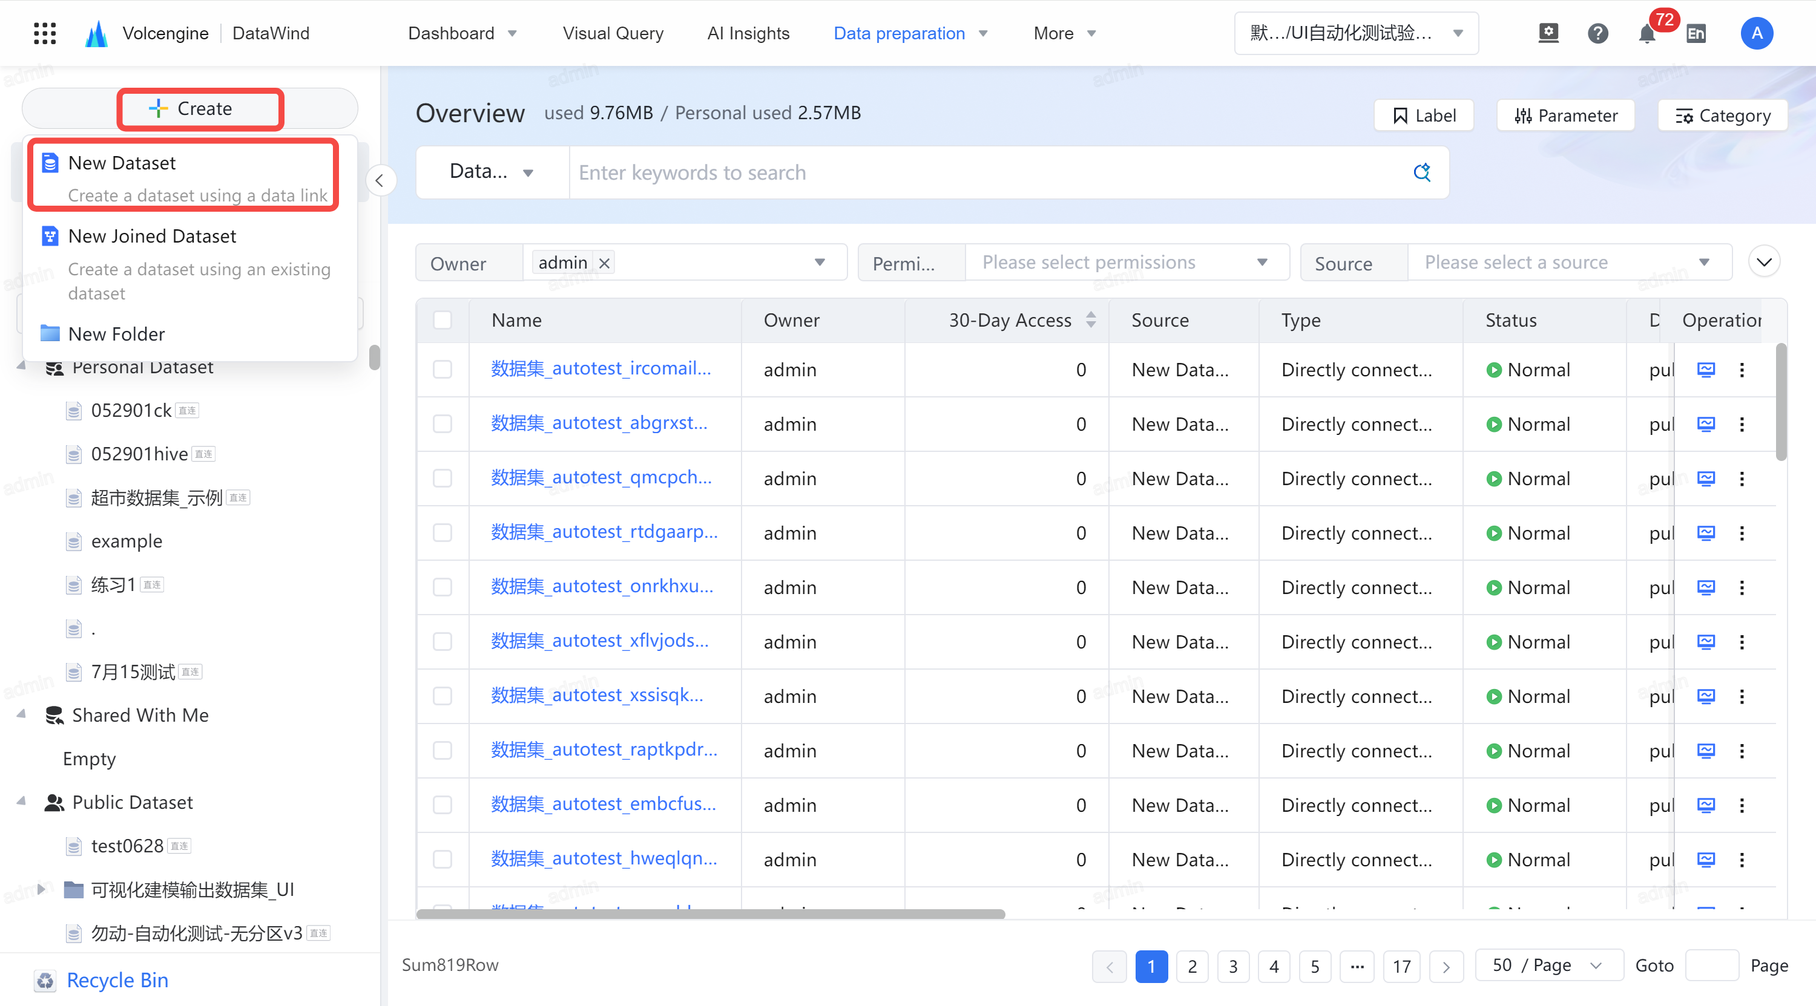Jump to last page 17
Viewport: 1816px width, 1006px height.
point(1401,966)
